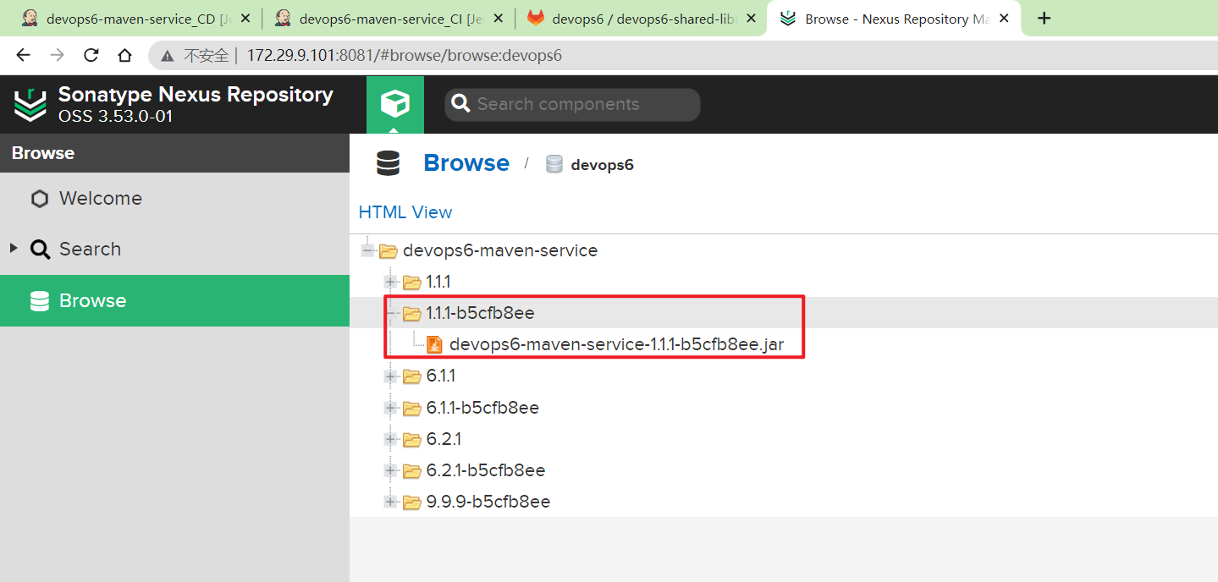Viewport: 1218px width, 582px height.
Task: Collapse the 1.1.1-b5cfb8ee folder node
Action: 391,313
